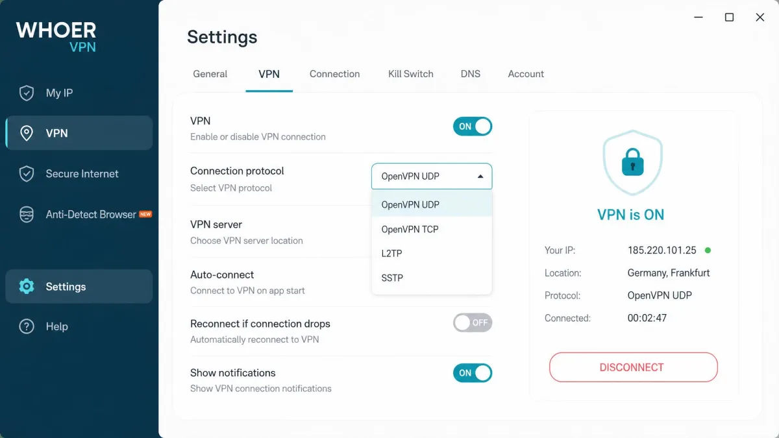Image resolution: width=779 pixels, height=438 pixels.
Task: Click the protocol value in status panel
Action: point(660,295)
